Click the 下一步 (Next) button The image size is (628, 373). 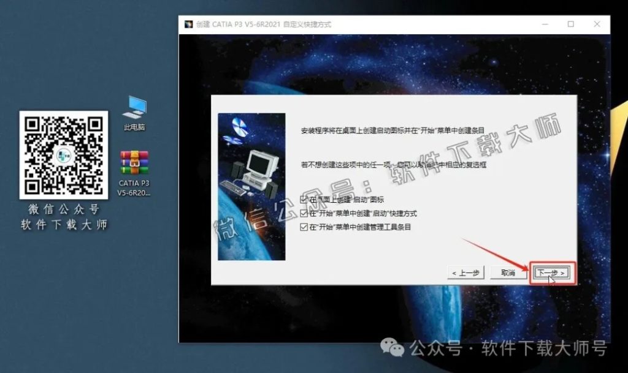tap(551, 273)
